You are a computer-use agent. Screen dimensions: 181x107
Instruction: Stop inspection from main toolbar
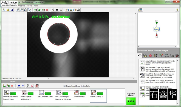(x=47, y=10)
